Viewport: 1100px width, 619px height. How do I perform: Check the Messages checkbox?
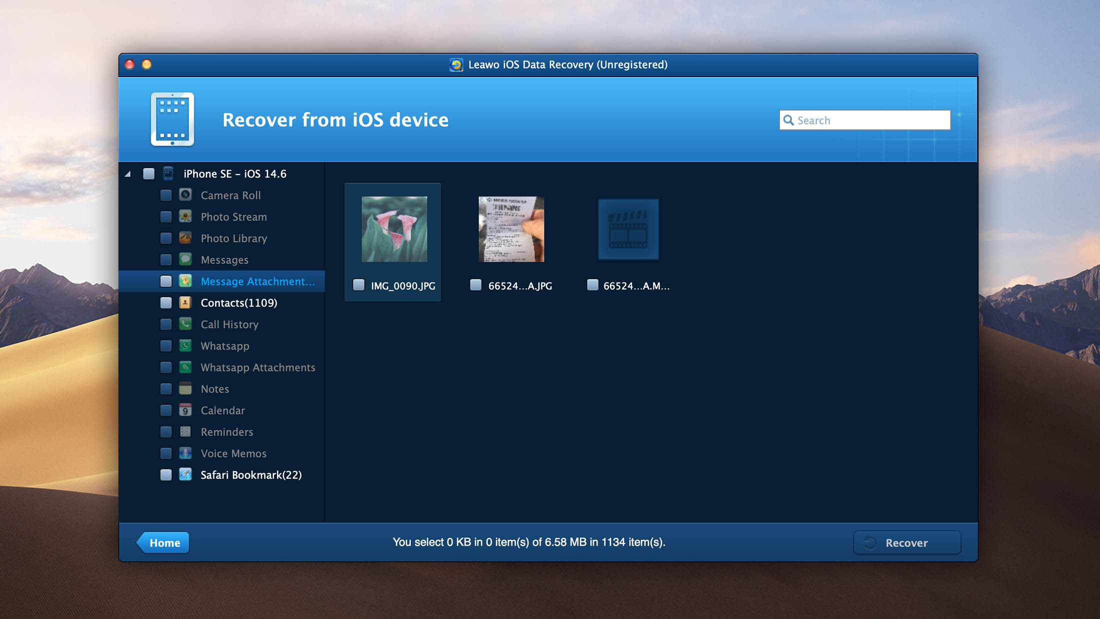point(166,259)
